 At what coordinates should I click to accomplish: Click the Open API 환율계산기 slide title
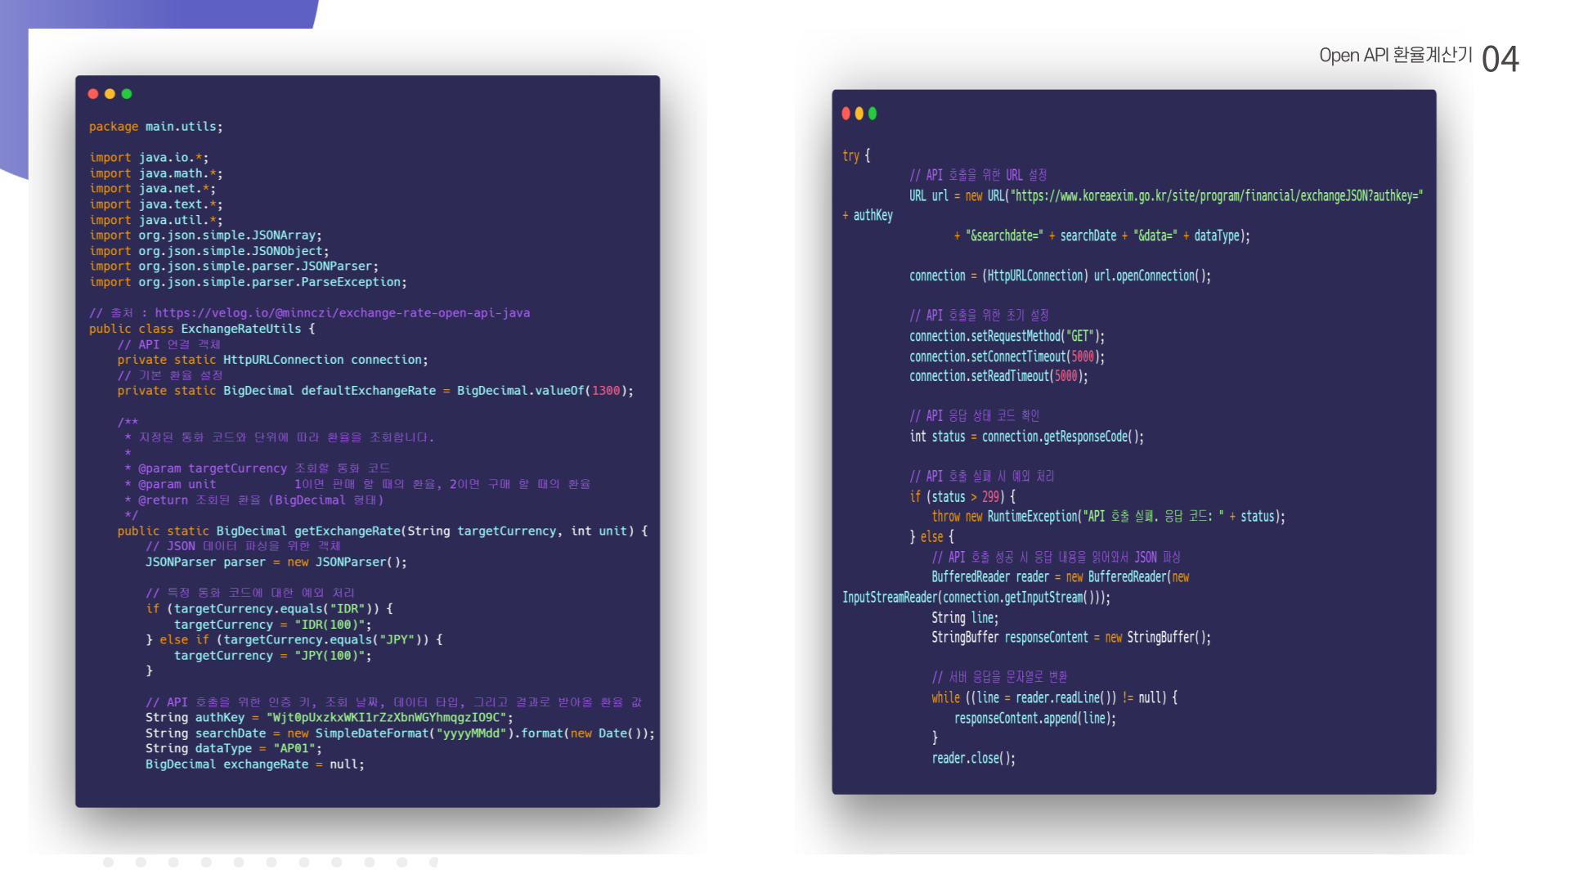[x=1395, y=56]
